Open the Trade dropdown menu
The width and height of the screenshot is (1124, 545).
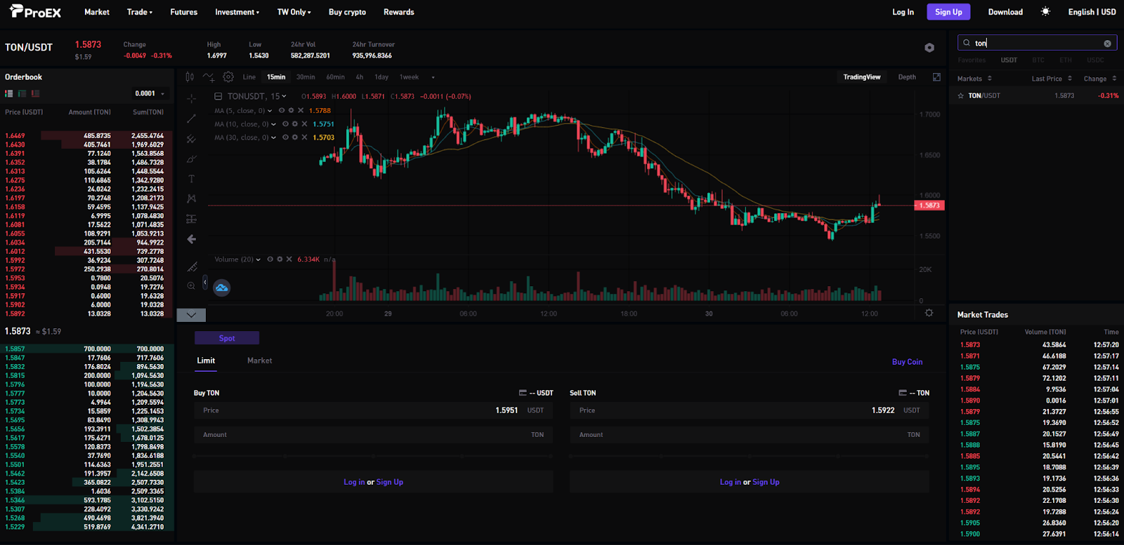(140, 12)
